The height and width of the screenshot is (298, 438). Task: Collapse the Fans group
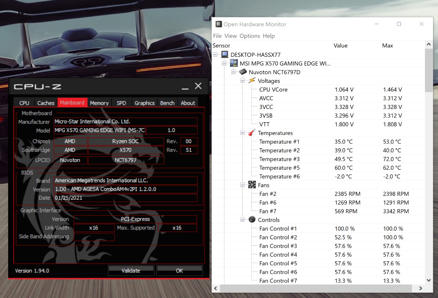pos(242,185)
